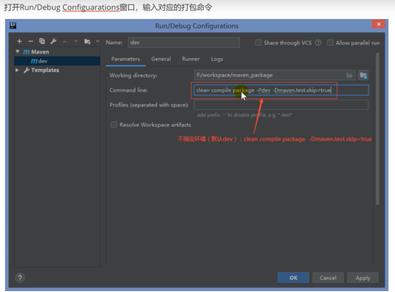
Task: Focus the Command line field
Action: coord(281,90)
